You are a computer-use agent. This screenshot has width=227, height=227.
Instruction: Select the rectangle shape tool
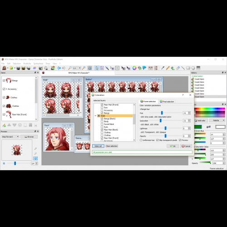coord(188,68)
